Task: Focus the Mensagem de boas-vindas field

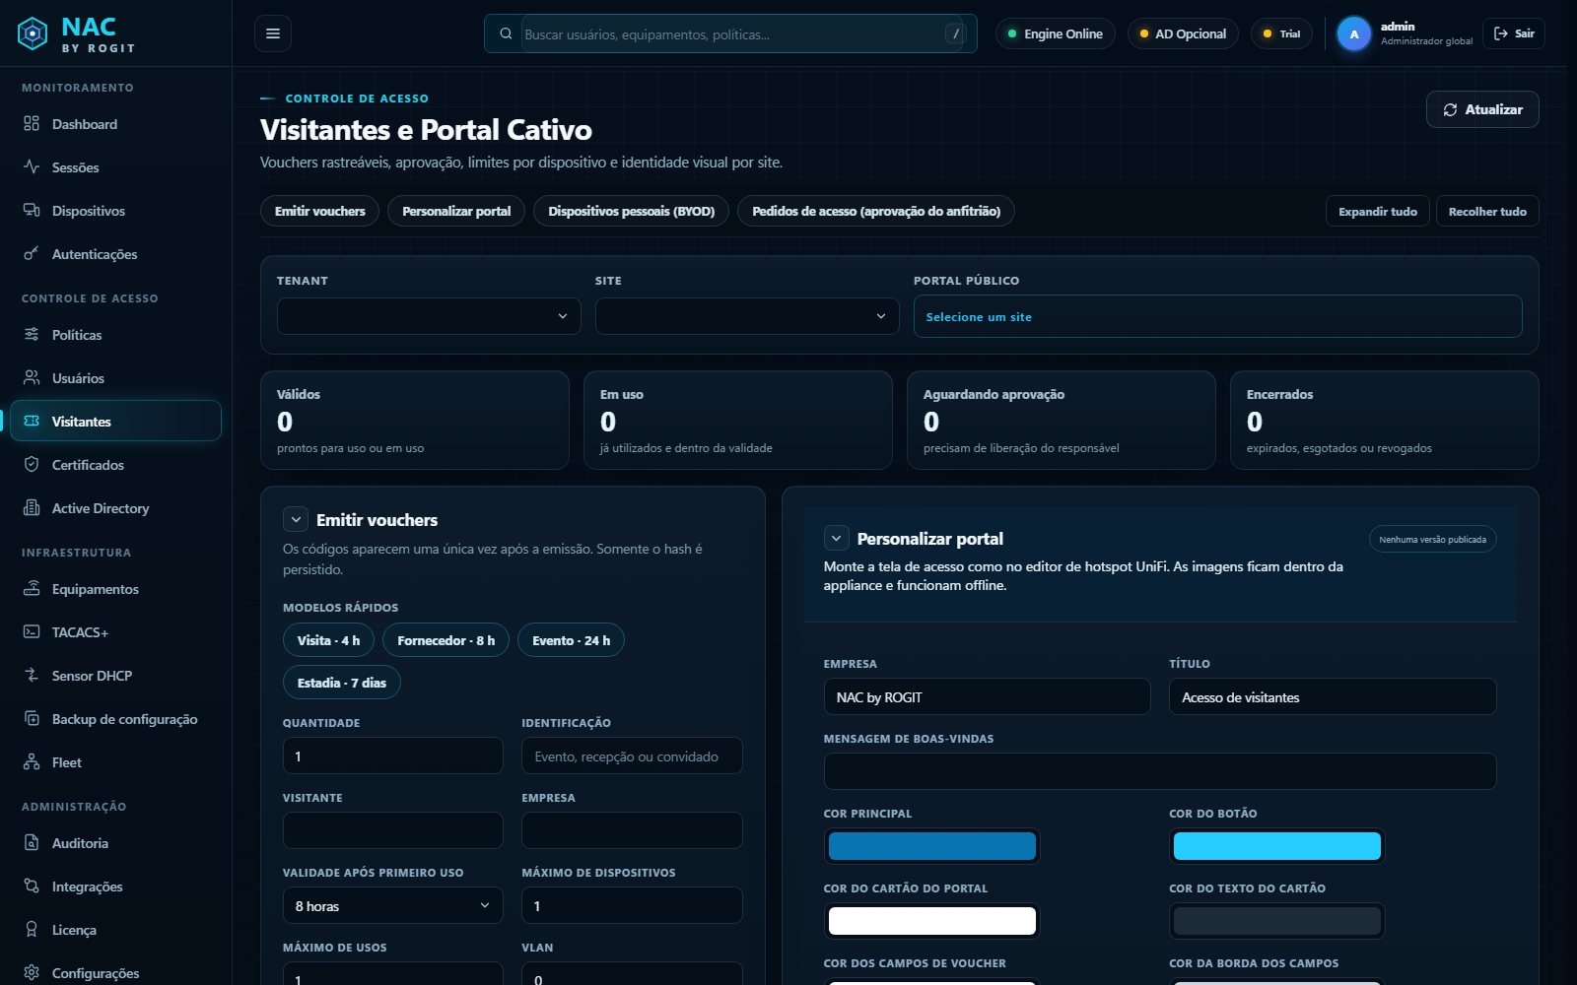Action: [x=1160, y=771]
